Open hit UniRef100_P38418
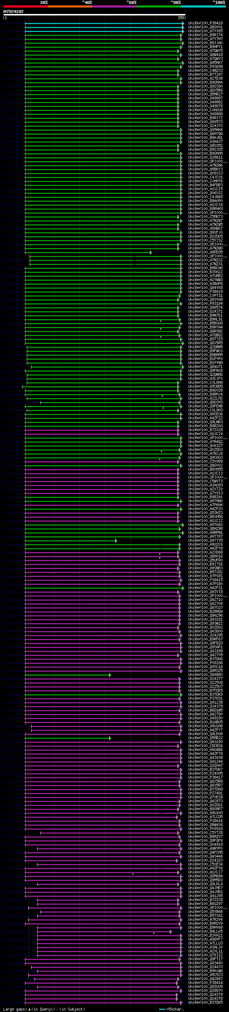This screenshot has height=1012, width=229. pyautogui.click(x=205, y=24)
